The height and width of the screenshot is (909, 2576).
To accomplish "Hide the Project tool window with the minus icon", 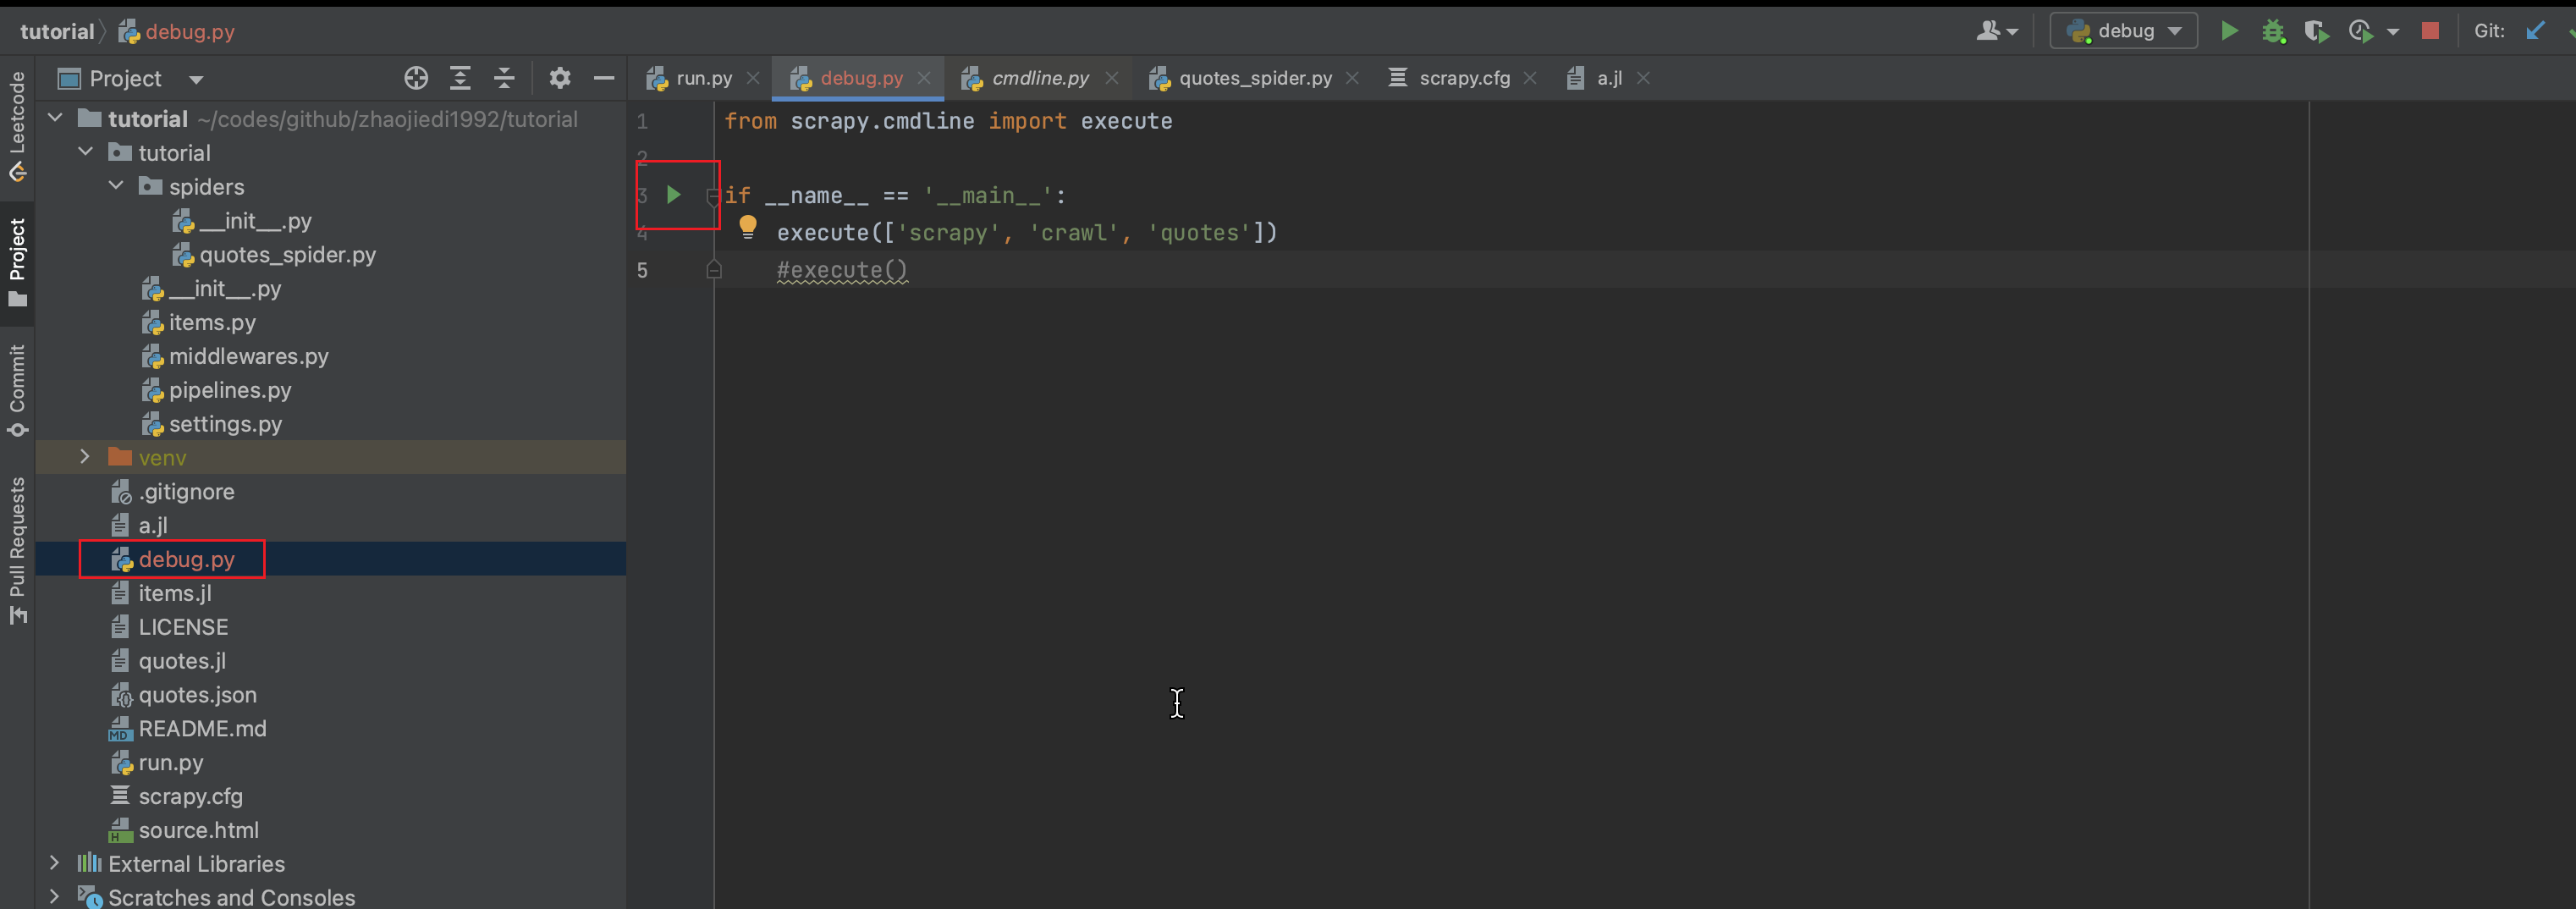I will (x=604, y=78).
